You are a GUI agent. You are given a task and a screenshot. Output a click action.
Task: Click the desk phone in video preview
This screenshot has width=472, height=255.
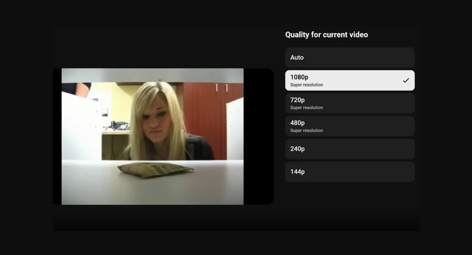119,126
